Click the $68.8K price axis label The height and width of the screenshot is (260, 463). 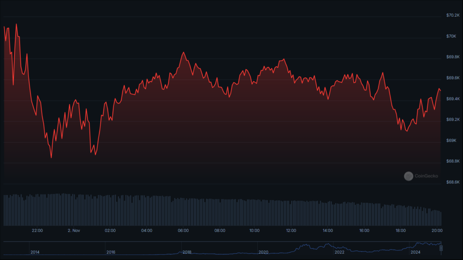pos(453,161)
